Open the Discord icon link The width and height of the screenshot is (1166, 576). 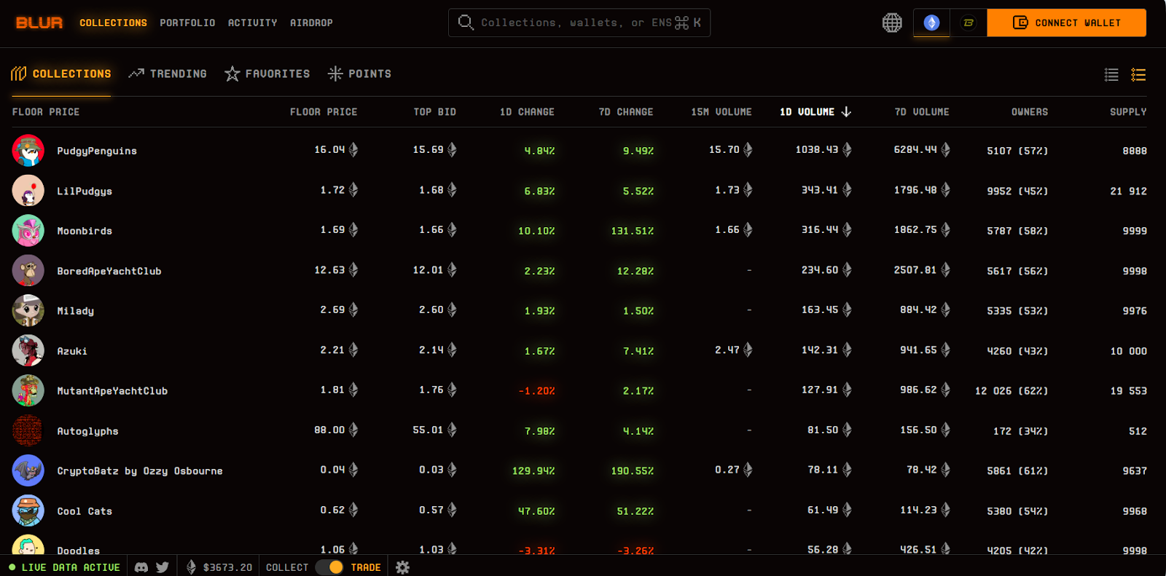141,567
